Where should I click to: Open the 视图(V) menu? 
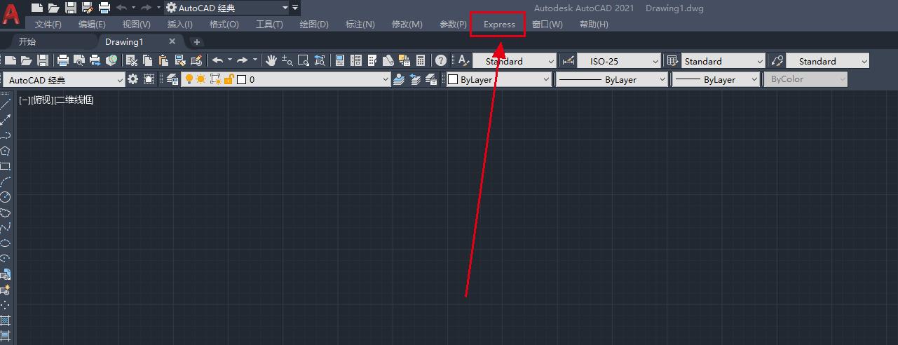[136, 25]
